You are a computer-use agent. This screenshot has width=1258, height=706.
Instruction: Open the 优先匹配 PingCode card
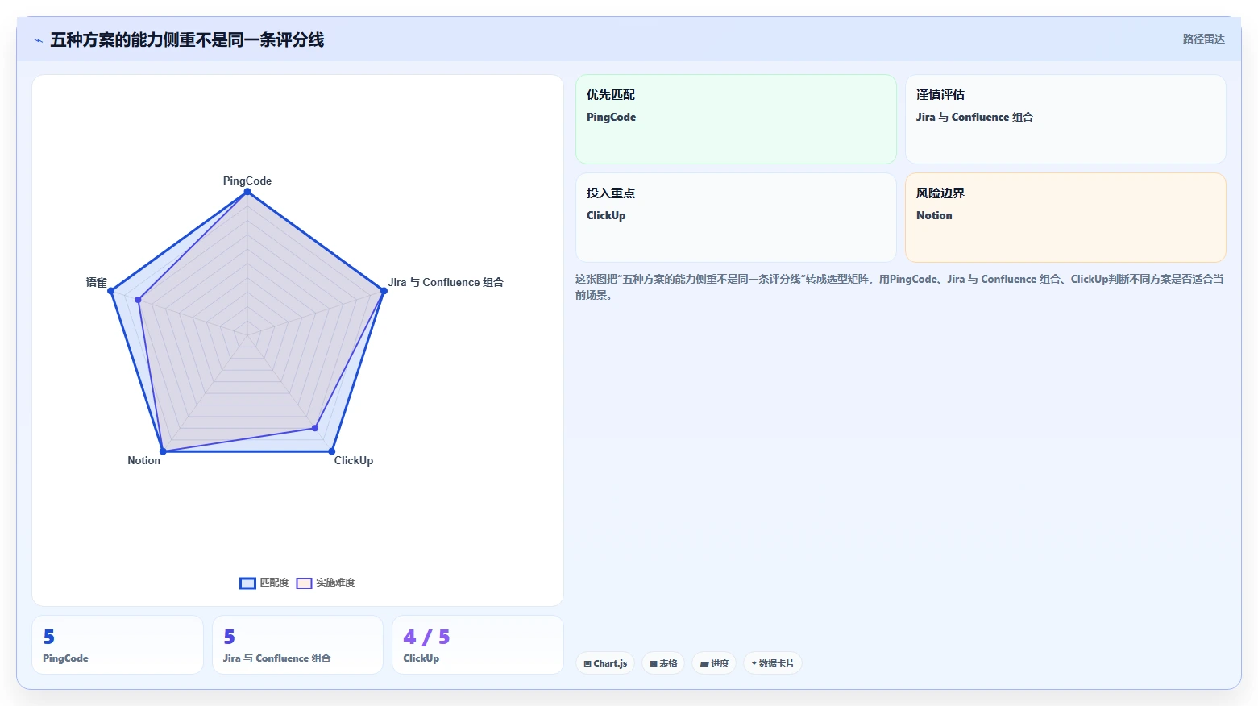point(736,119)
